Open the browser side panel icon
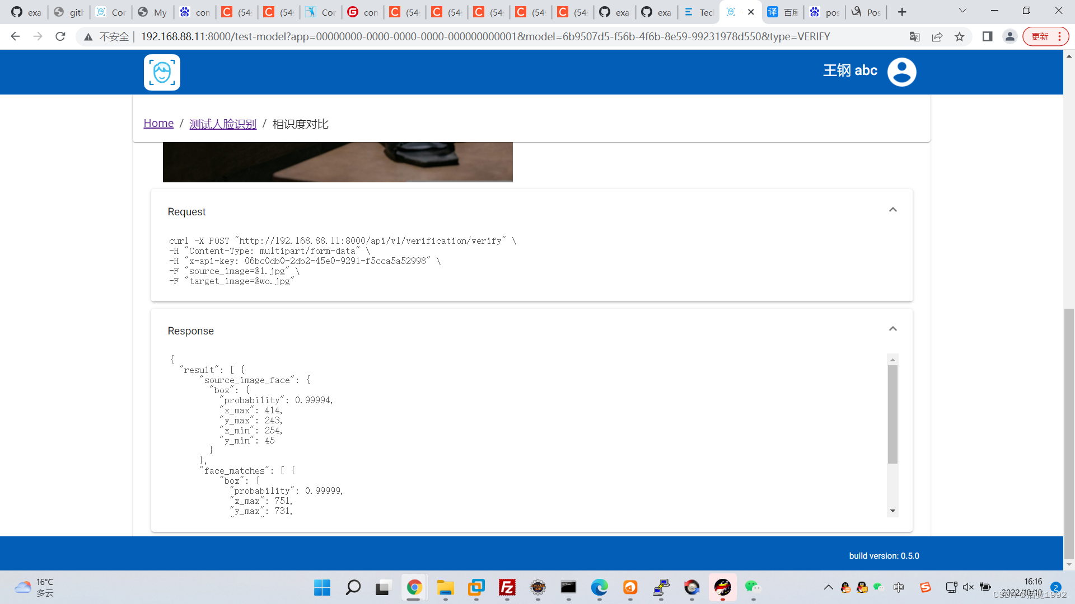This screenshot has width=1075, height=604. click(x=987, y=37)
